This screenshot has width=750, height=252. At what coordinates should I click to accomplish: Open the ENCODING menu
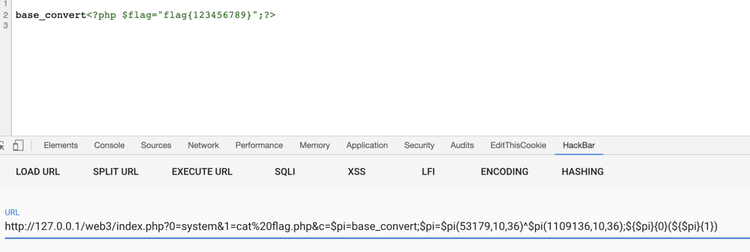click(504, 172)
